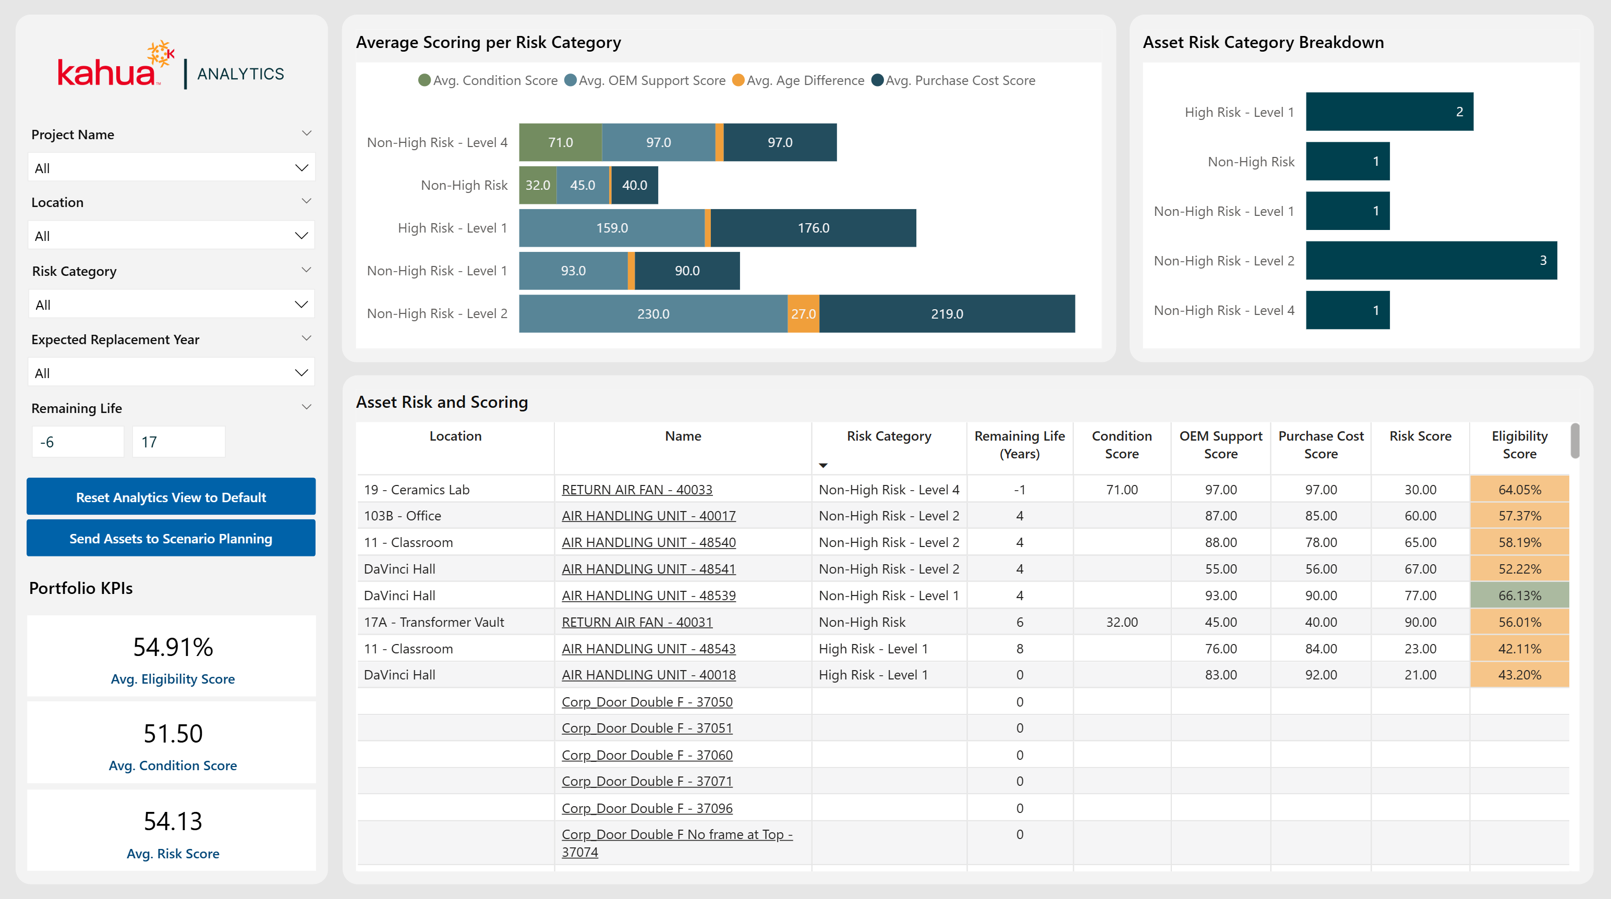Click Reset Analytics View to Default
1611x899 pixels.
click(x=171, y=497)
